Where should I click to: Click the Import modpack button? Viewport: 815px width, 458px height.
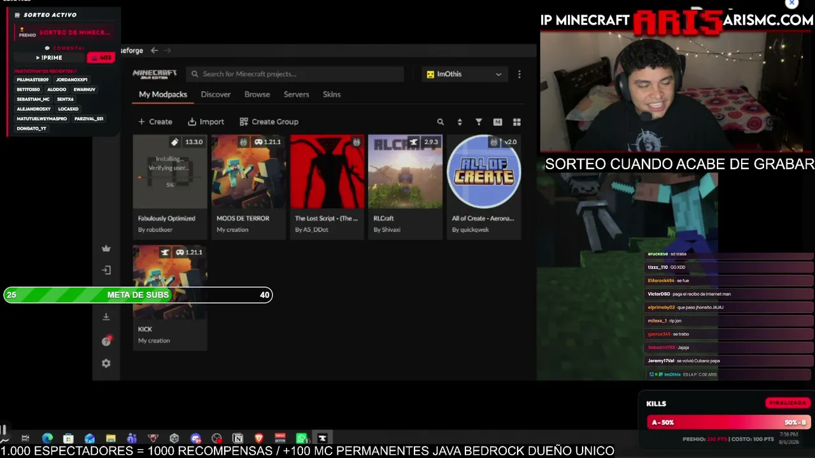tap(206, 121)
